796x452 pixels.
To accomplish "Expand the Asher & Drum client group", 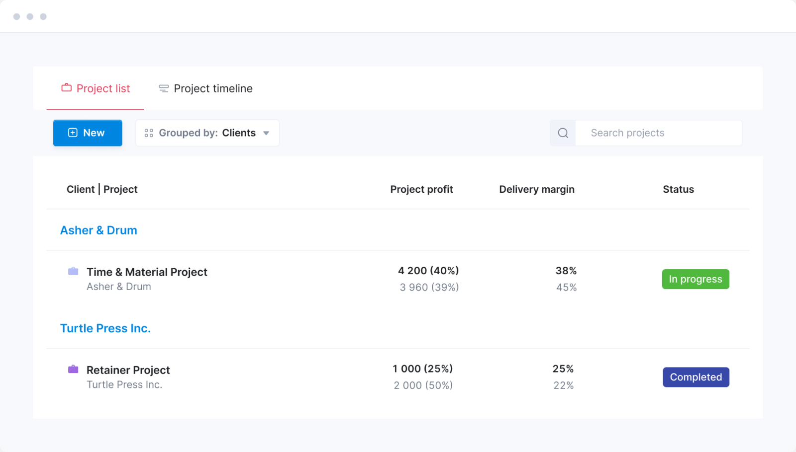I will pos(98,230).
